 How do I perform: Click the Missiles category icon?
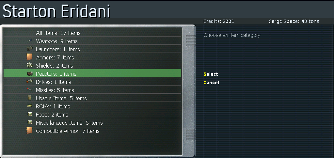tap(30, 90)
